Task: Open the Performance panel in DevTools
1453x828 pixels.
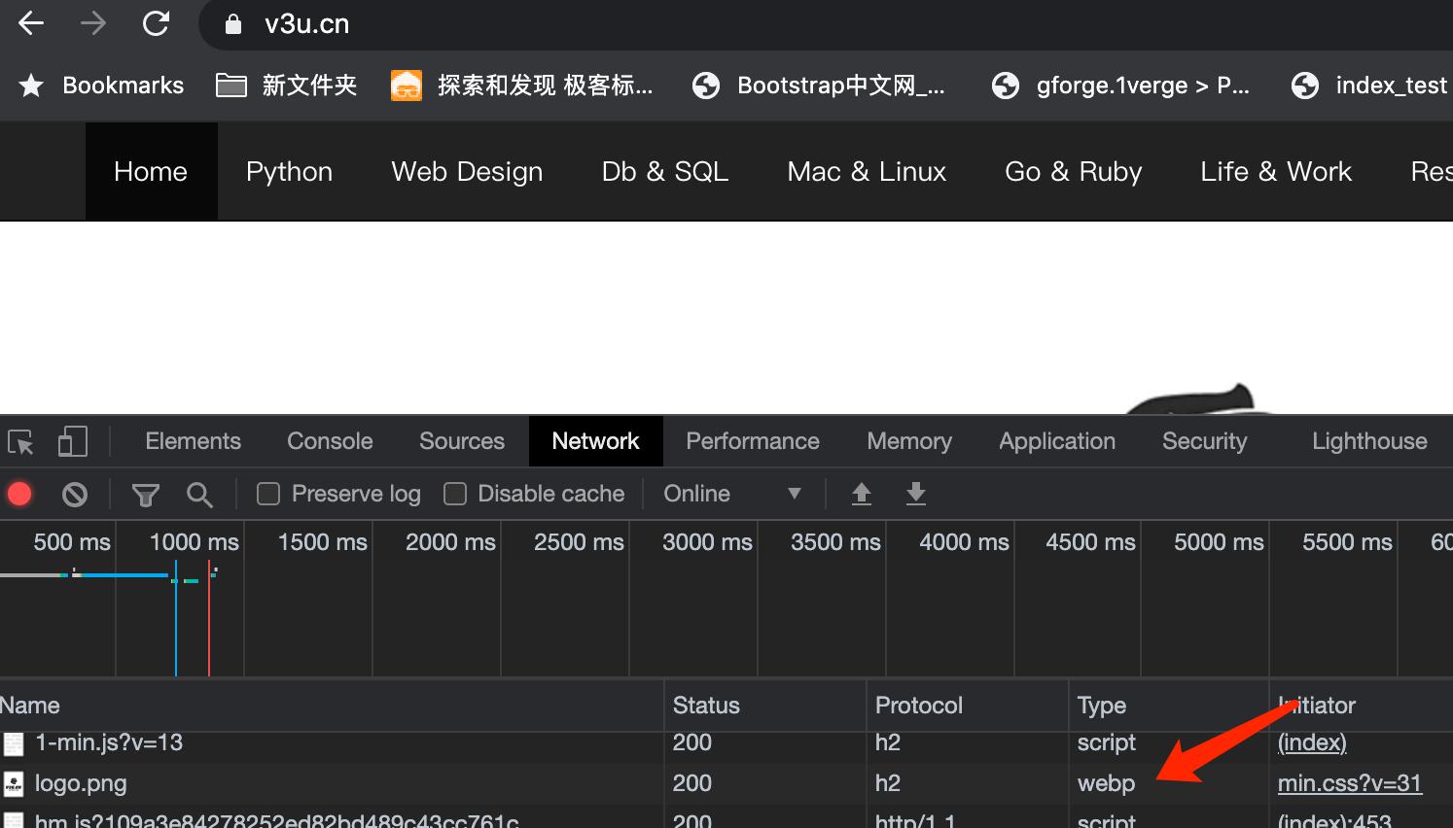Action: click(751, 441)
